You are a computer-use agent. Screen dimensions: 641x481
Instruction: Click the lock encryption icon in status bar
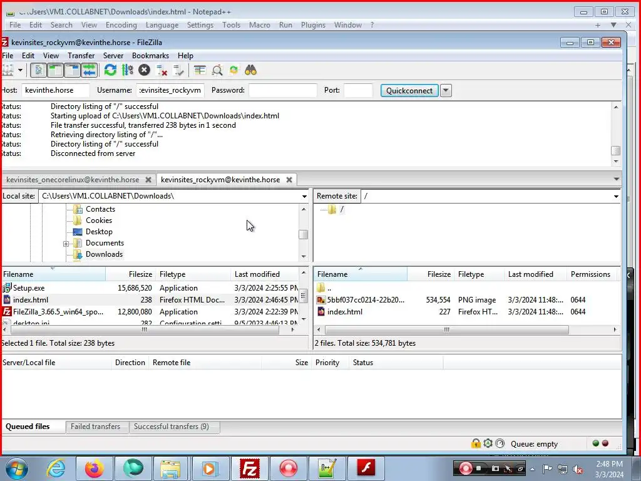[476, 443]
